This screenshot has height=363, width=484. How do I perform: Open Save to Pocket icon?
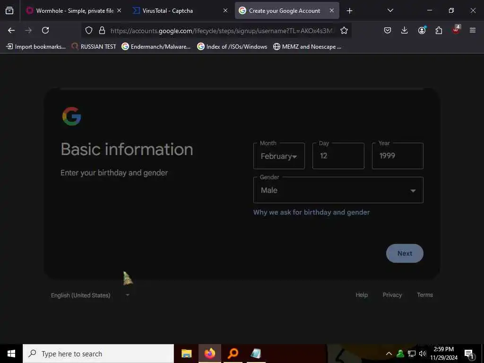click(388, 30)
